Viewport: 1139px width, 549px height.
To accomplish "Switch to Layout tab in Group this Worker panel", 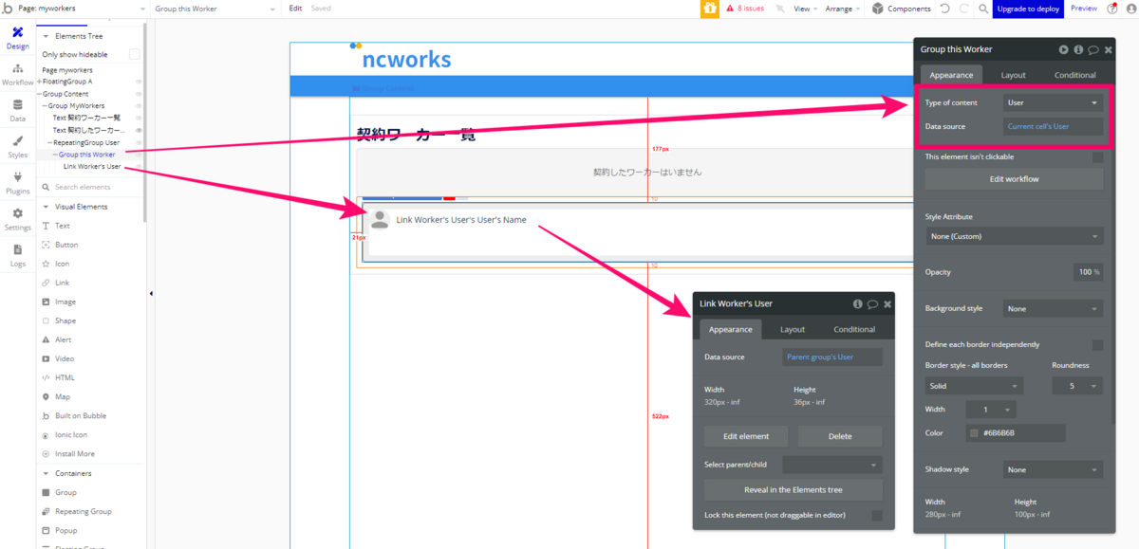I will (1013, 75).
